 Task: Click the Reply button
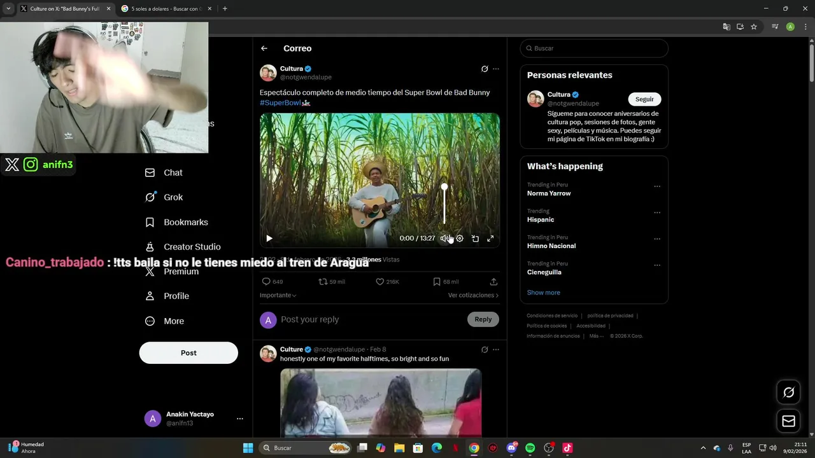pyautogui.click(x=483, y=319)
